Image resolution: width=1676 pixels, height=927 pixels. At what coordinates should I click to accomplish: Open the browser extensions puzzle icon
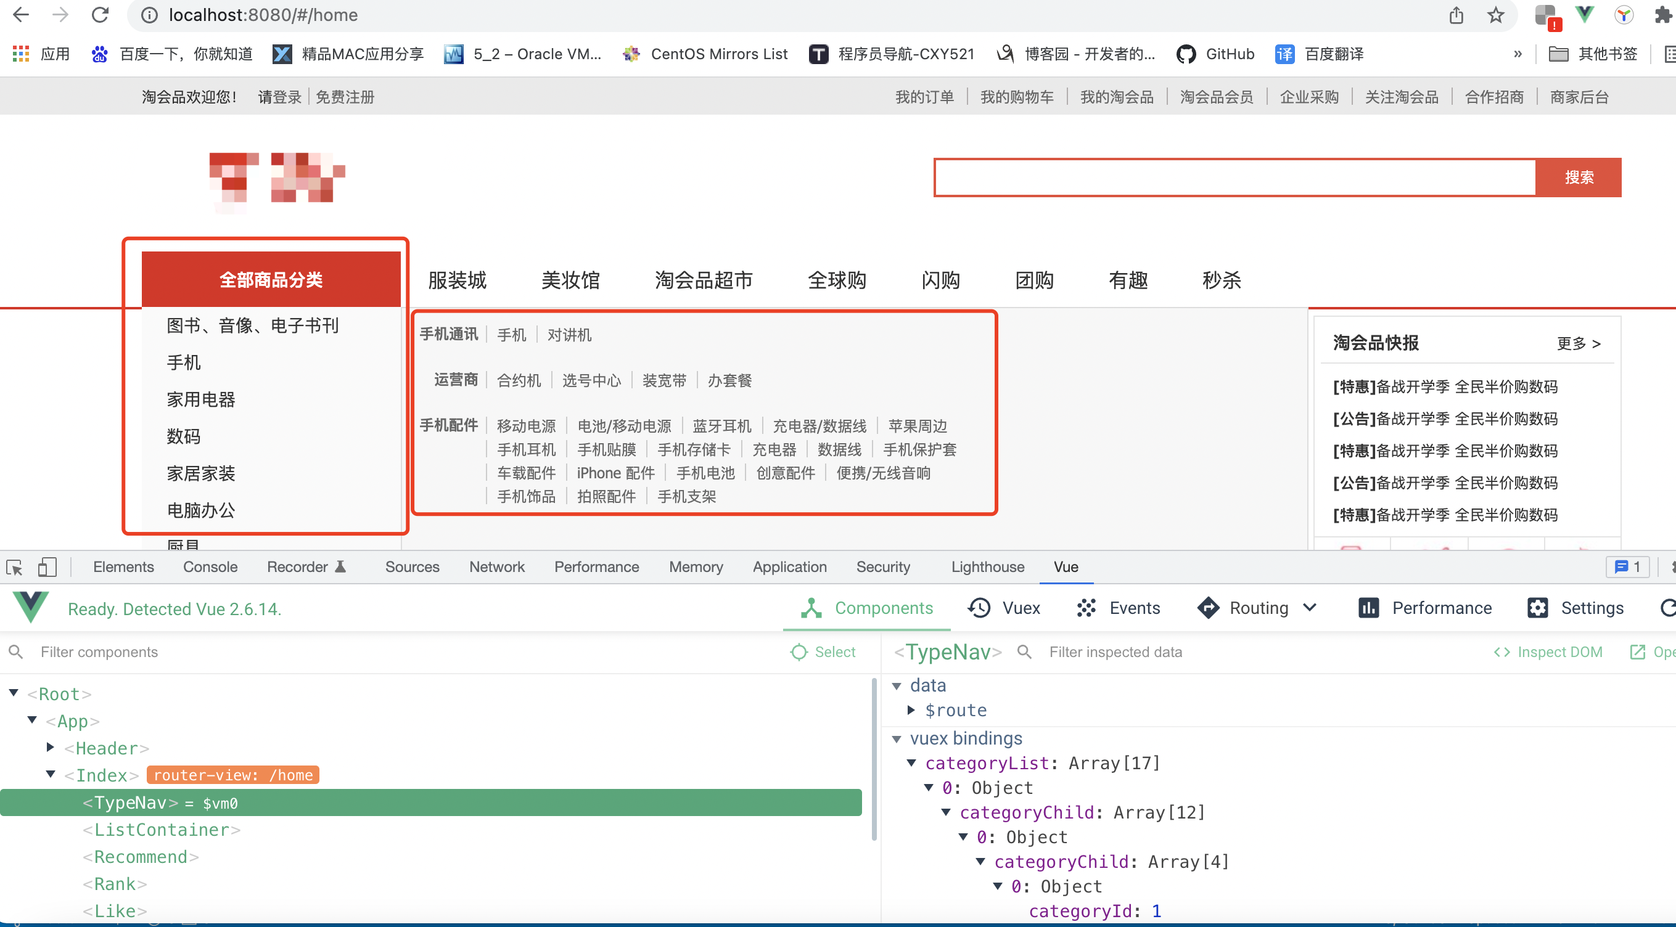(1662, 14)
